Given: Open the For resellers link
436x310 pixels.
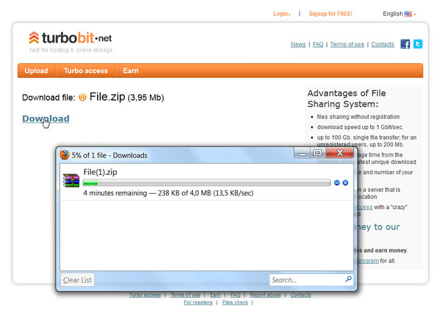Looking at the screenshot, I should click(x=198, y=303).
